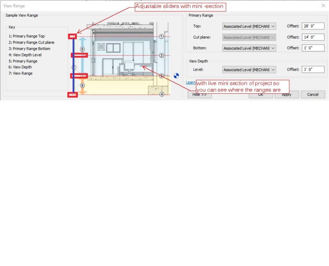Click the Top offset field showing 28' 0"
The width and height of the screenshot is (329, 266).
coord(313,26)
